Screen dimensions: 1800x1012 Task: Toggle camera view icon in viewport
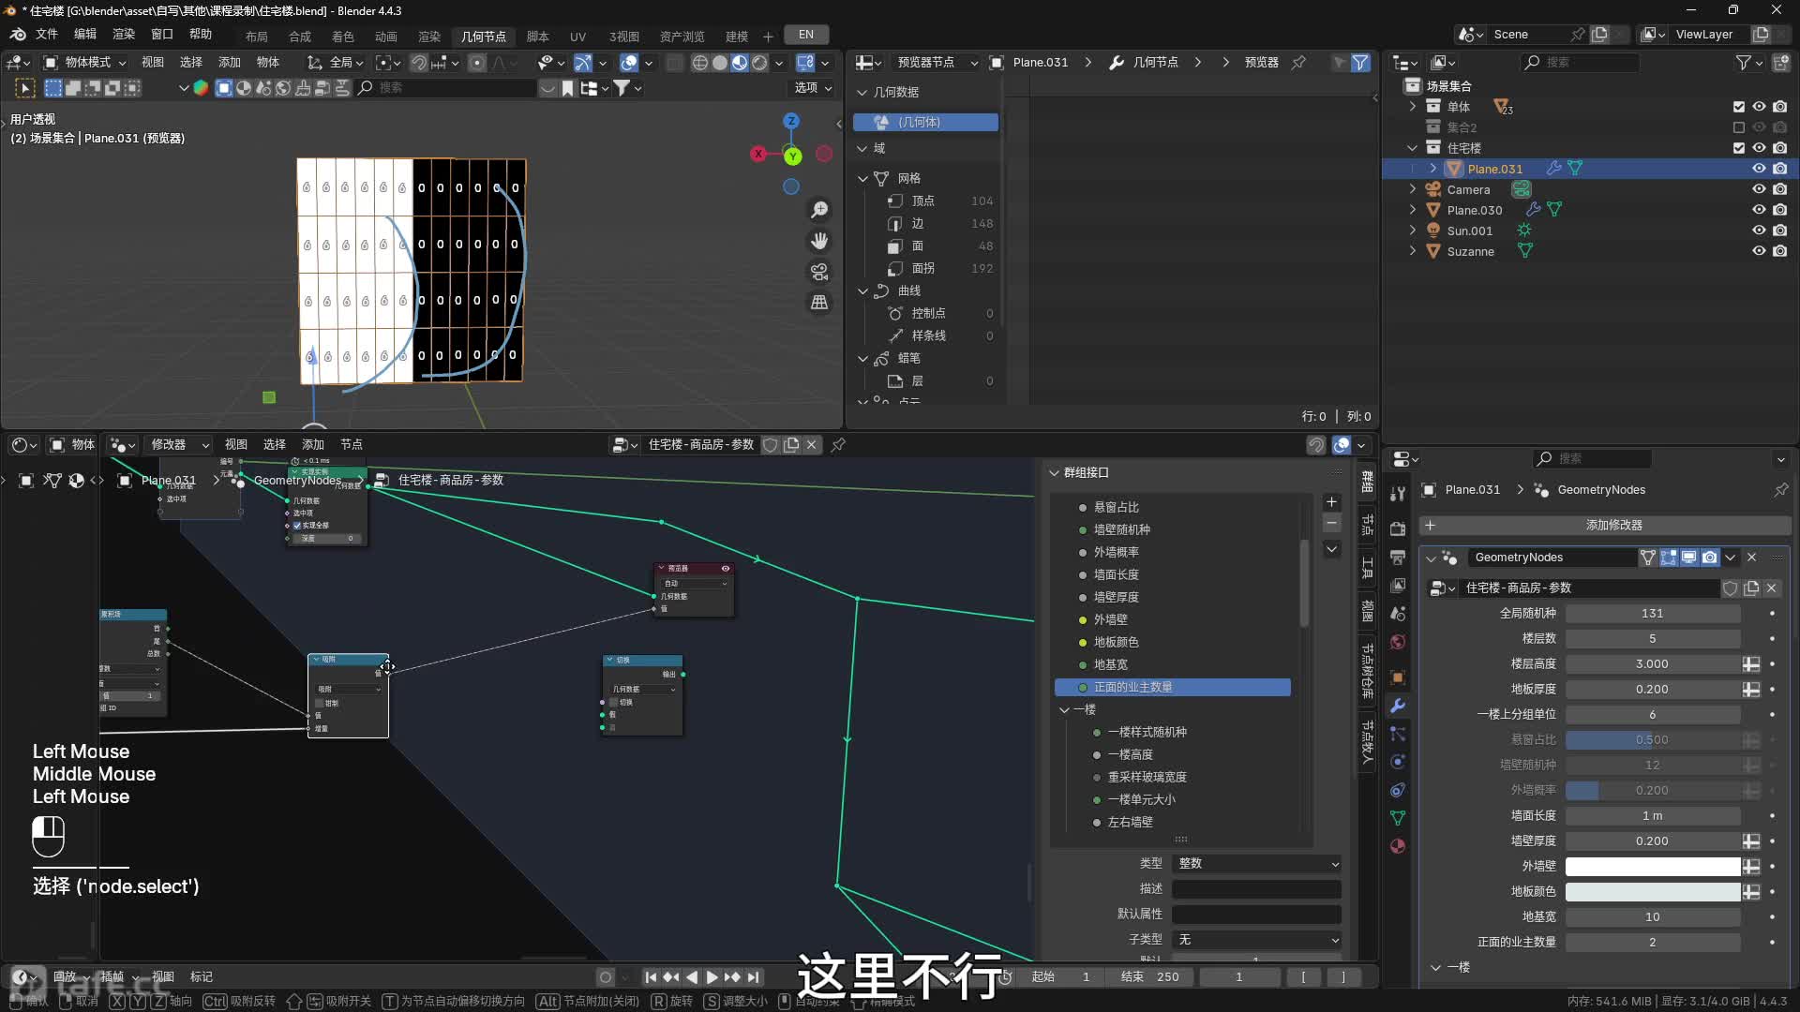coord(819,272)
